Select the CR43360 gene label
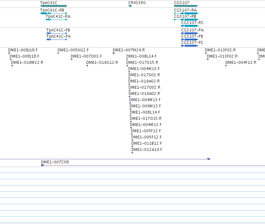Image resolution: width=265 pixels, height=224 pixels. pyautogui.click(x=137, y=3)
